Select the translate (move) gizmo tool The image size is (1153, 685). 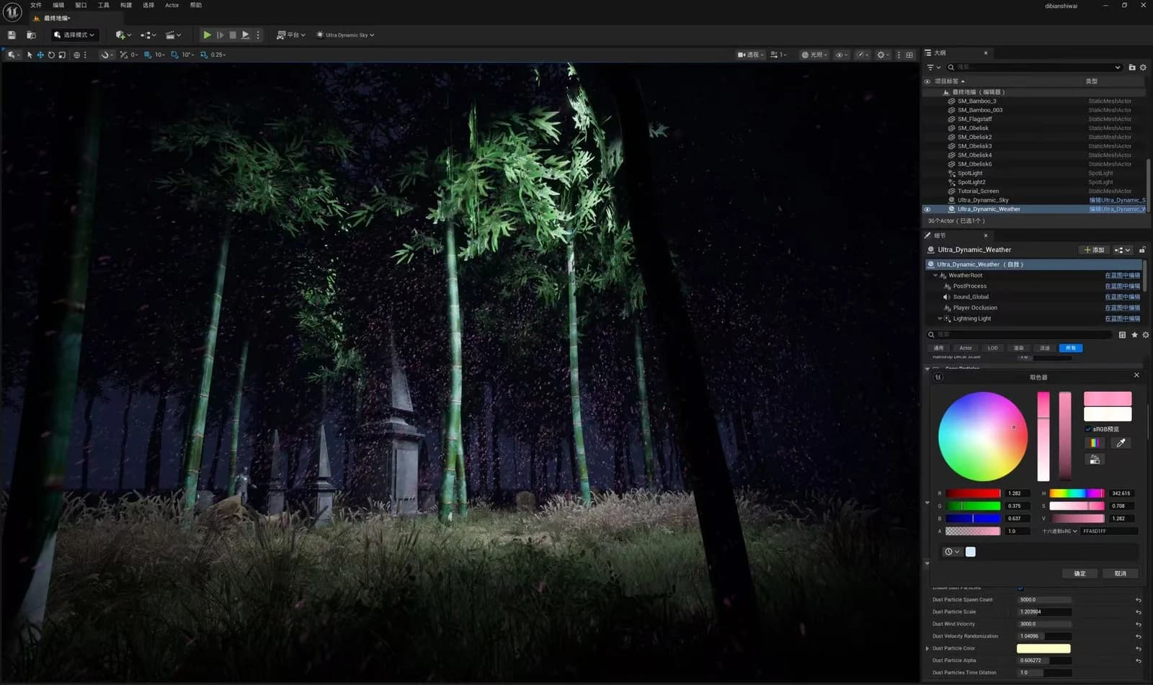click(40, 55)
